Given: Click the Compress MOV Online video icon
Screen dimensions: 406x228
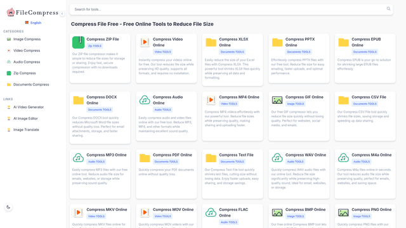Looking at the screenshot, I should click(x=145, y=213).
